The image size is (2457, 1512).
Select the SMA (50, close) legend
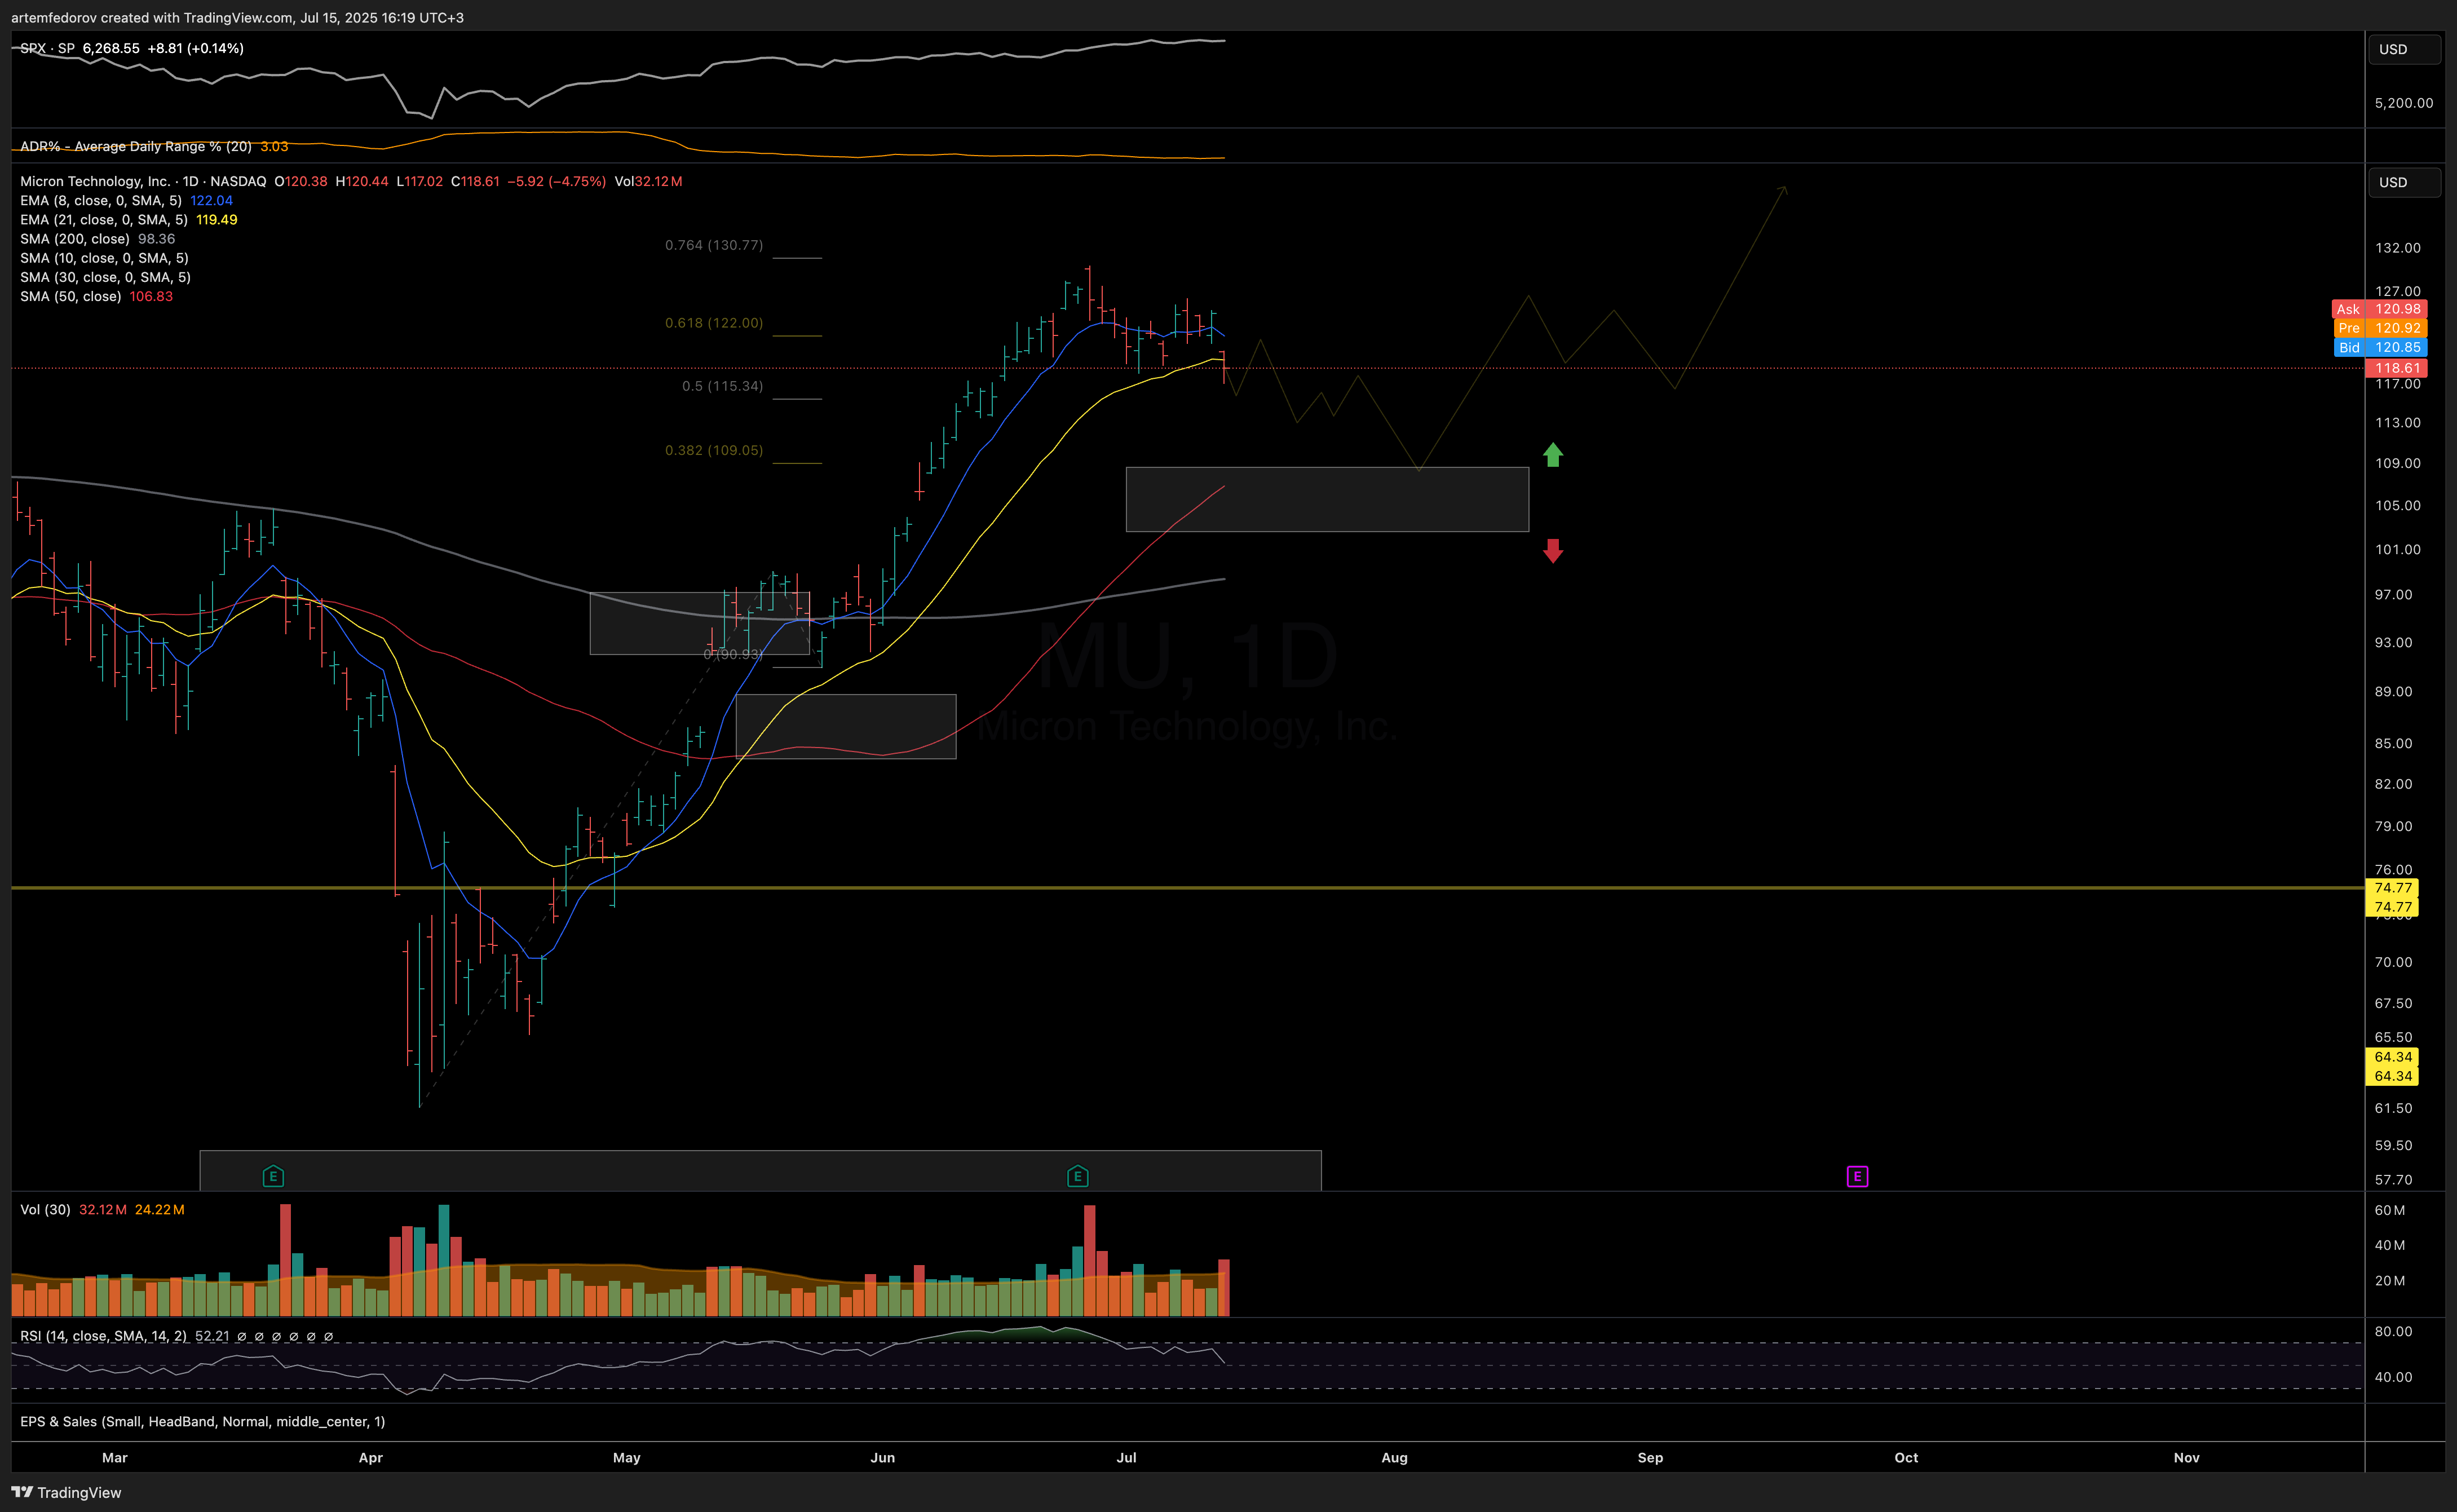pos(71,296)
